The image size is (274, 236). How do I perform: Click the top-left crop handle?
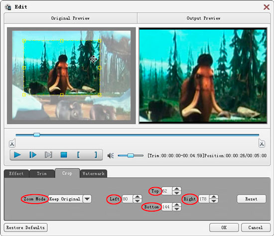point(24,41)
